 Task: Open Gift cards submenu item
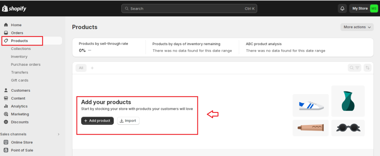[20, 80]
